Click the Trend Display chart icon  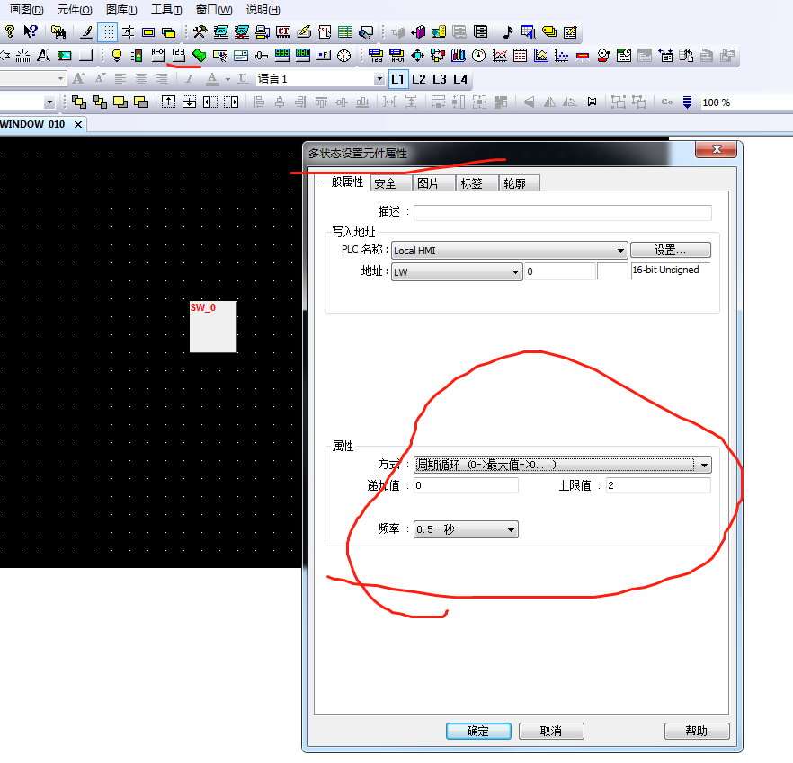click(x=500, y=56)
